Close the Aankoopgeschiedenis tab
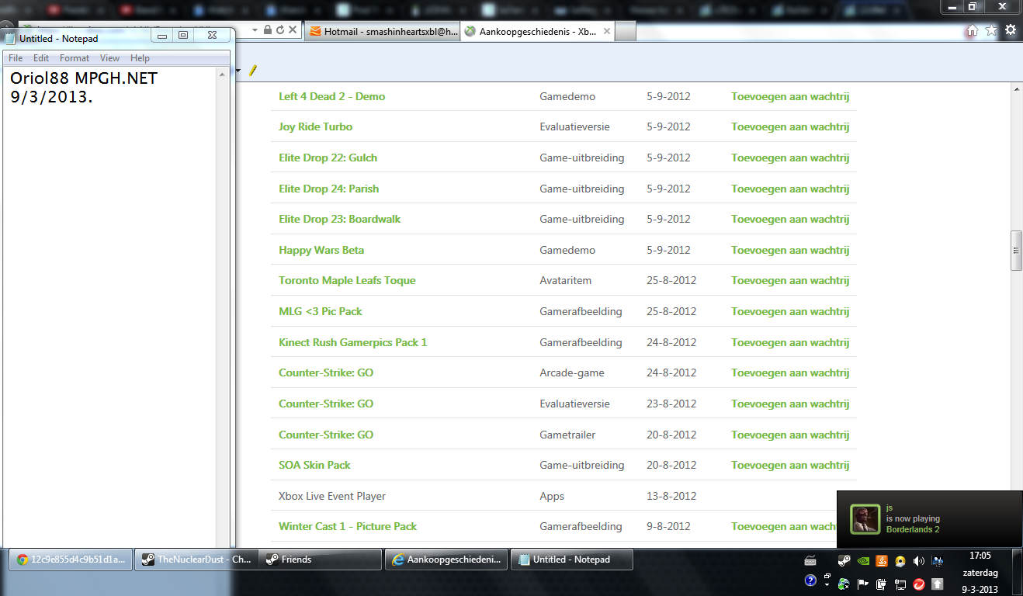The height and width of the screenshot is (596, 1023). point(606,31)
